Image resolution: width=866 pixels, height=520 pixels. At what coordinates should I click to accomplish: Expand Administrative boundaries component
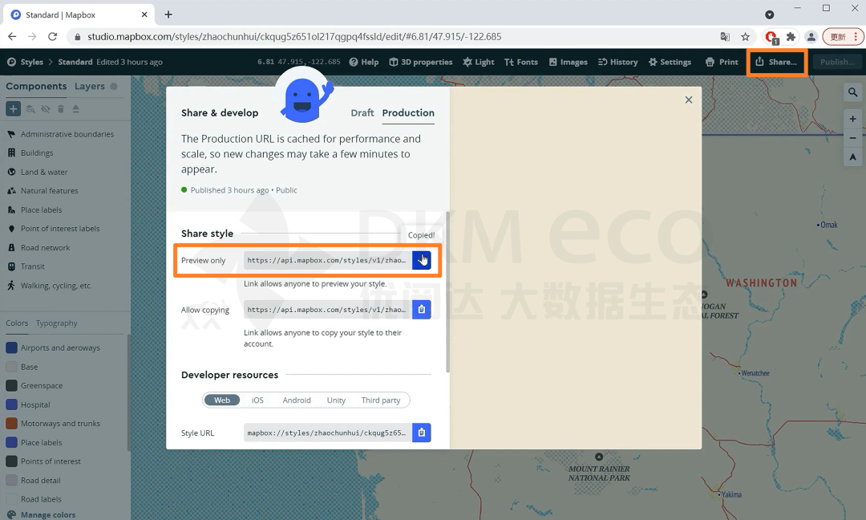click(x=65, y=134)
